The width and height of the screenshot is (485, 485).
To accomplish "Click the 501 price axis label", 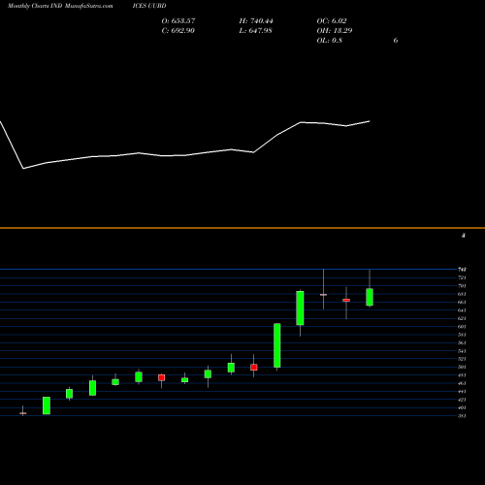I will point(462,367).
